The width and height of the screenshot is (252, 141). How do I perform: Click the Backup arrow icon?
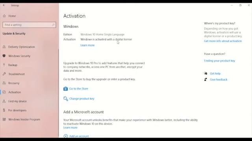pyautogui.click(x=4, y=65)
